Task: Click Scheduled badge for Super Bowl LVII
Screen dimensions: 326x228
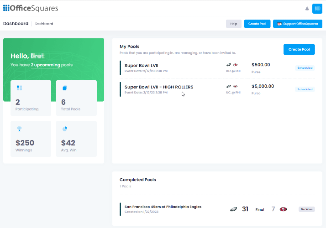Action: coord(305,68)
